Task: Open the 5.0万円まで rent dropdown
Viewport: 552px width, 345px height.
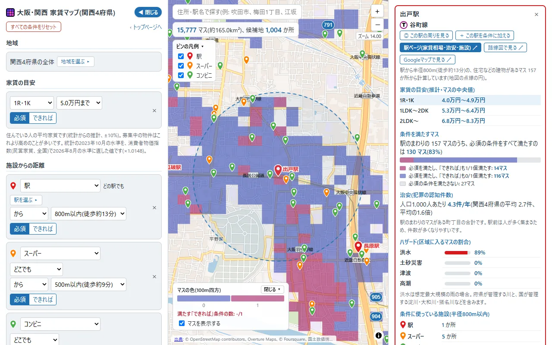Action: pyautogui.click(x=79, y=103)
